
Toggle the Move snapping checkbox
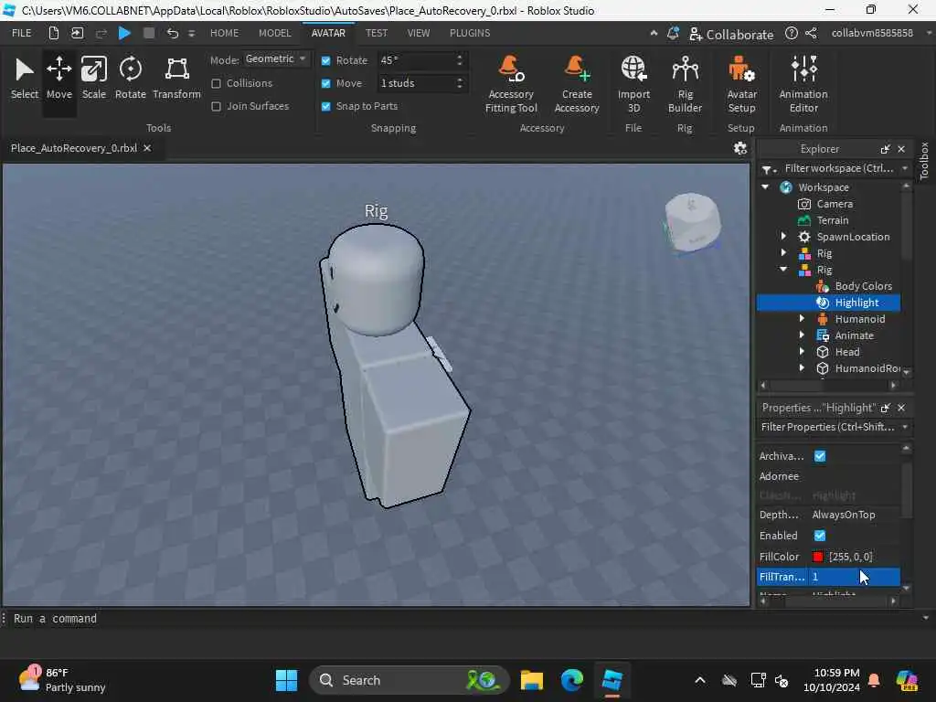point(326,83)
